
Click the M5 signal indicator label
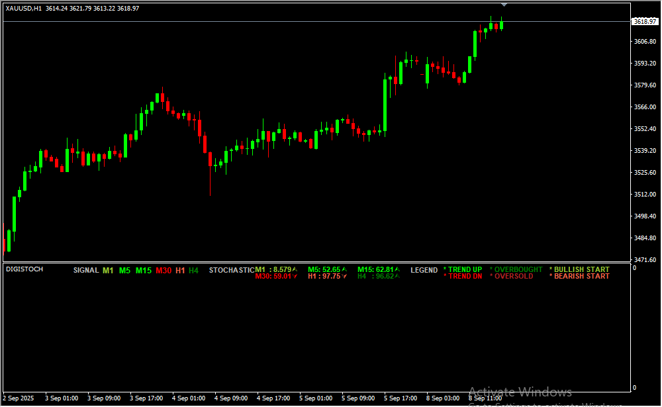124,271
